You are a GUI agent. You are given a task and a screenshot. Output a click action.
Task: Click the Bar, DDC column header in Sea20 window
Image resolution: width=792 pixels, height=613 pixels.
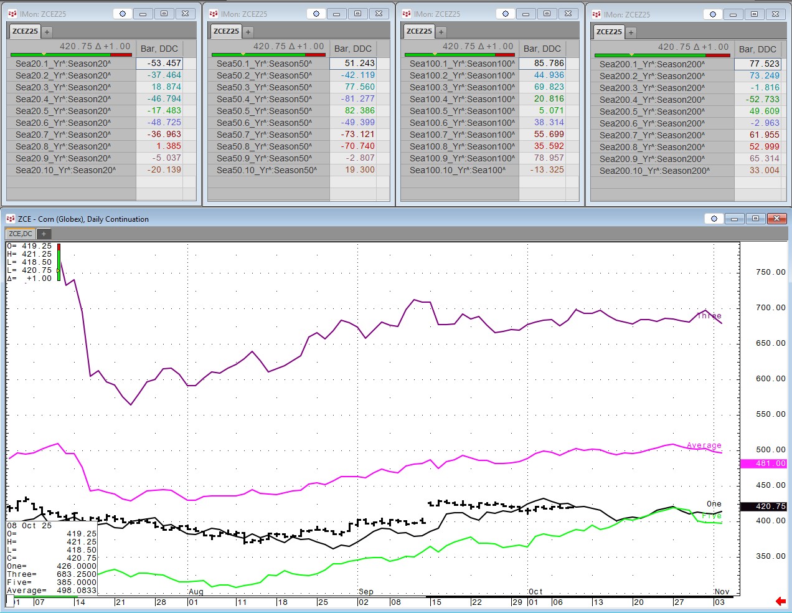(159, 49)
